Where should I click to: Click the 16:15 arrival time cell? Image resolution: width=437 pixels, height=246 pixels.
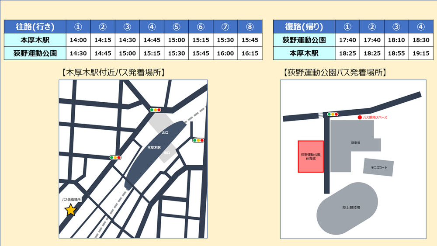pyautogui.click(x=250, y=53)
